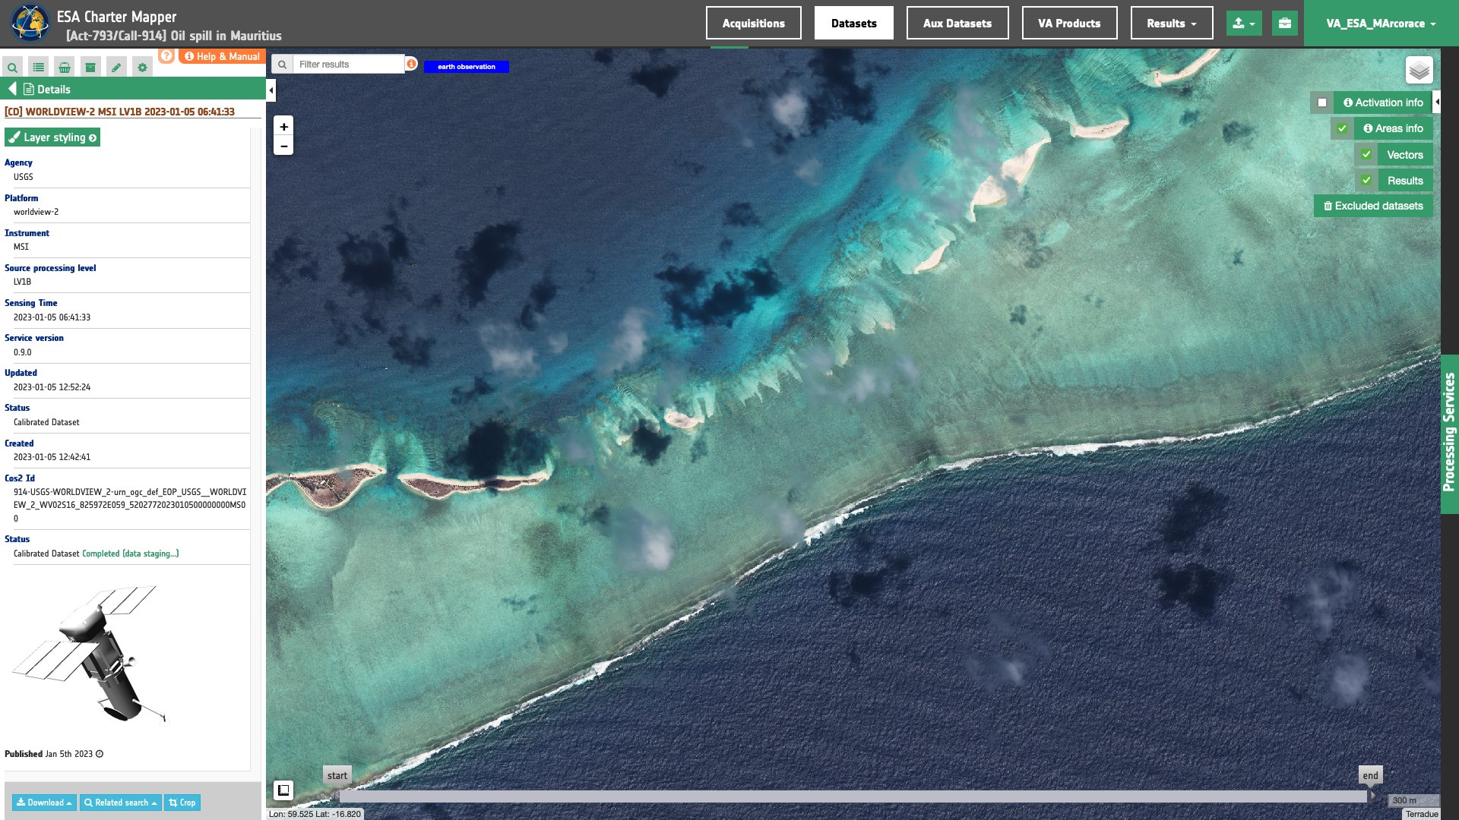1459x820 pixels.
Task: Collapse the right overlay panel arrow
Action: [1436, 102]
